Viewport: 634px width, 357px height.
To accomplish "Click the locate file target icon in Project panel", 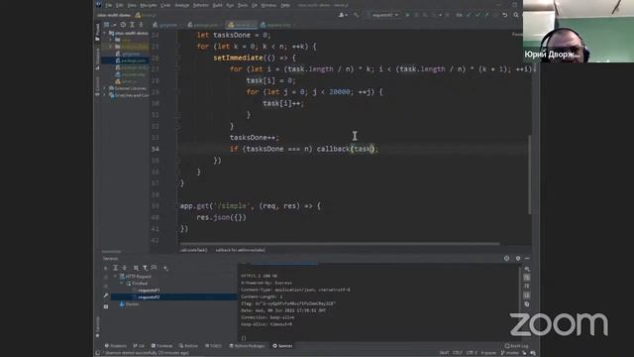I will tap(123, 25).
